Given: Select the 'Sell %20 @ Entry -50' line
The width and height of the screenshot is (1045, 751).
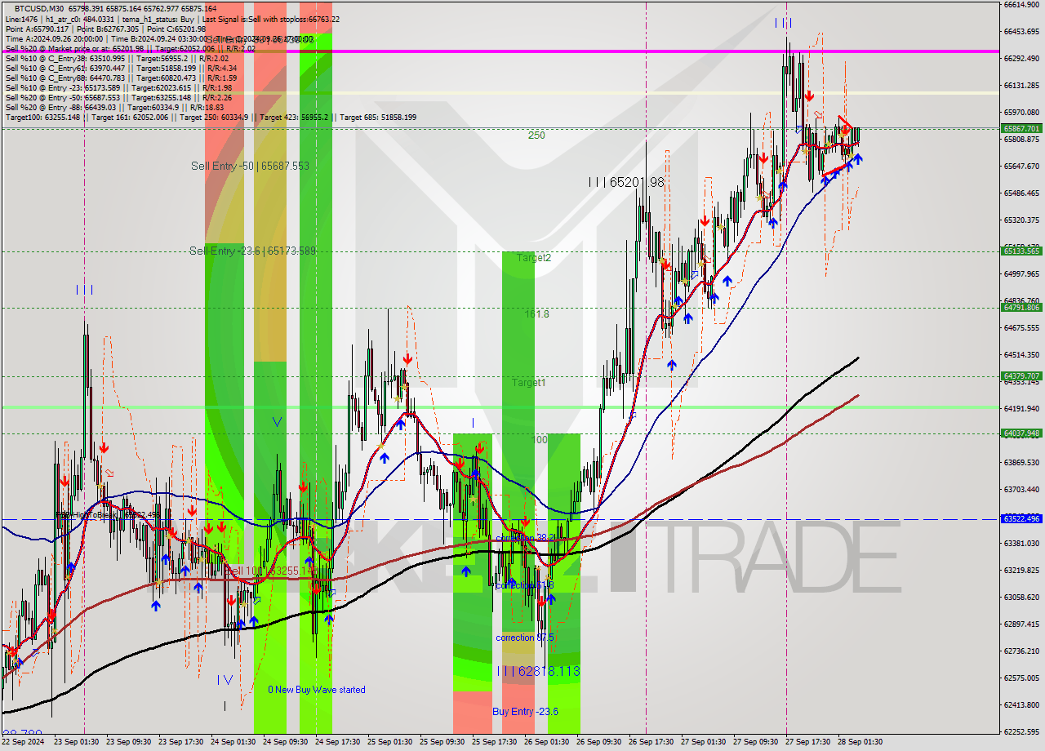Looking at the screenshot, I should pyautogui.click(x=118, y=97).
